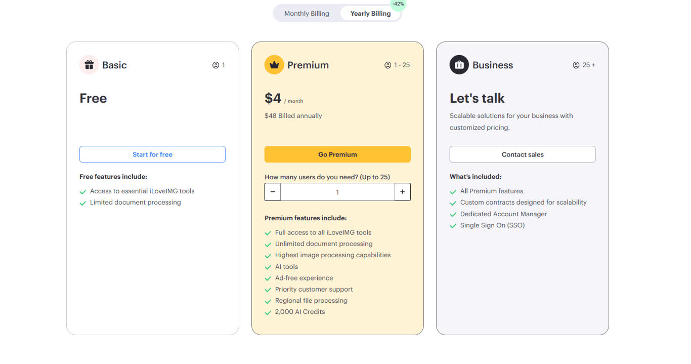Click the Business plan title

point(493,65)
